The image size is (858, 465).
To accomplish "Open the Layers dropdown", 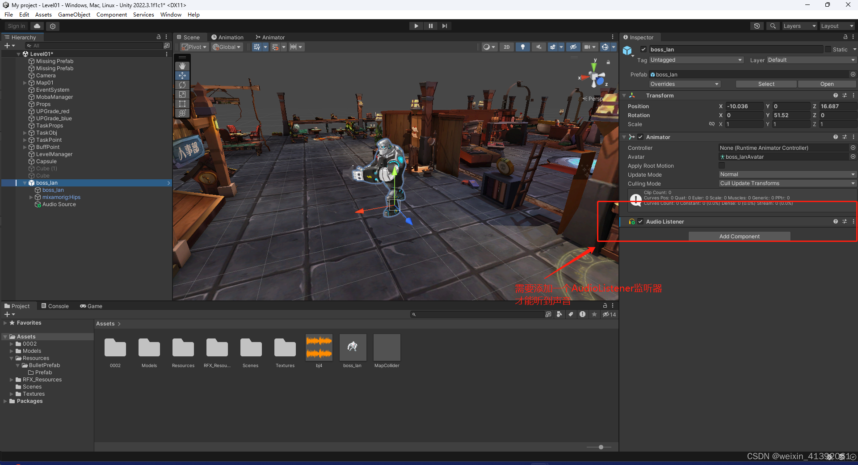I will tap(799, 26).
